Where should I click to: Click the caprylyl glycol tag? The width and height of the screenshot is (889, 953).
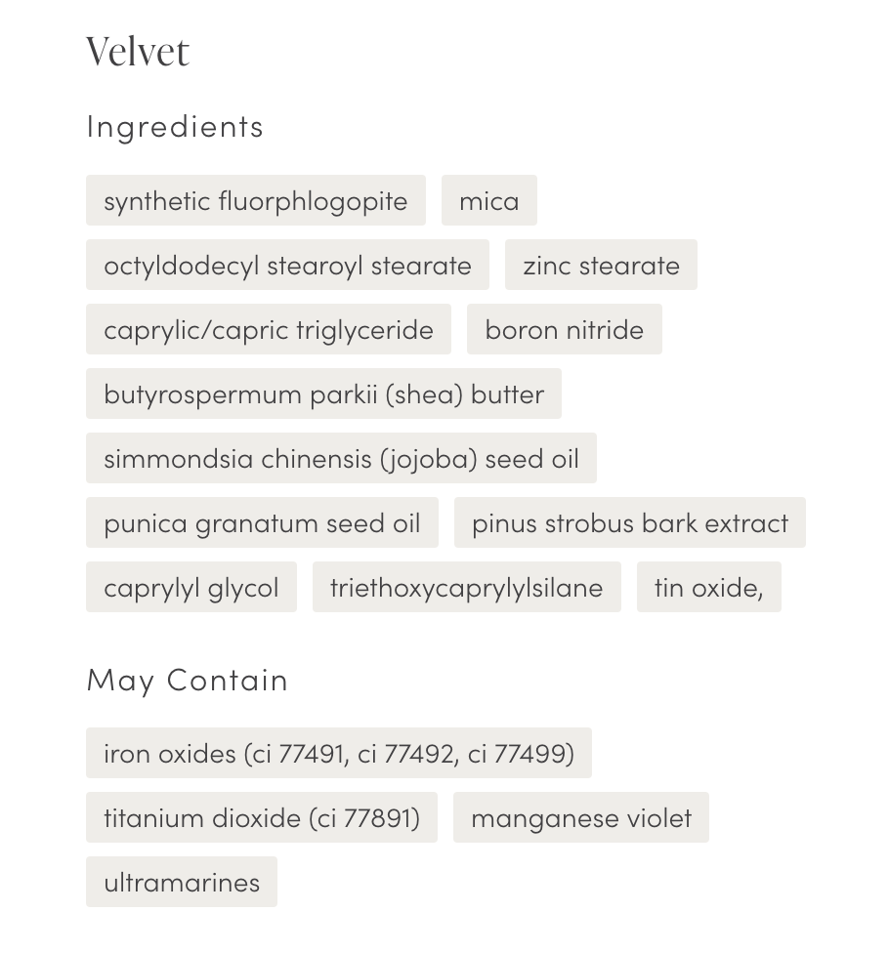click(x=190, y=587)
